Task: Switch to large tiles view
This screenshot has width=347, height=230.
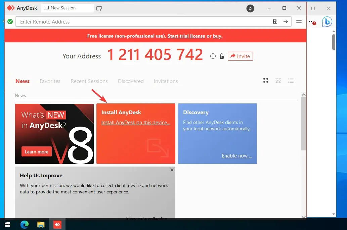Action: tap(265, 81)
